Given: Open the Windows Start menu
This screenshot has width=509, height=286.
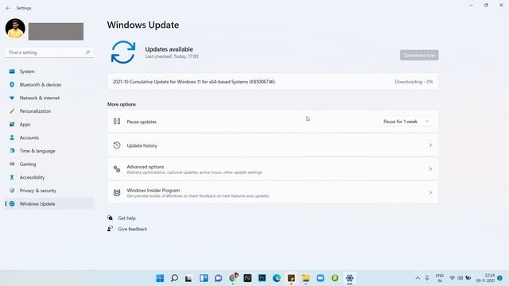Looking at the screenshot, I should pos(160,278).
